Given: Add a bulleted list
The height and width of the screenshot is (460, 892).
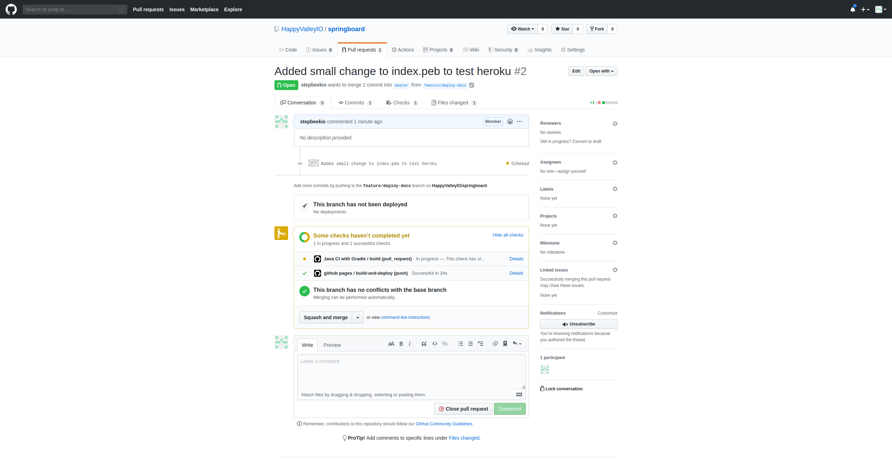Looking at the screenshot, I should click(x=460, y=344).
